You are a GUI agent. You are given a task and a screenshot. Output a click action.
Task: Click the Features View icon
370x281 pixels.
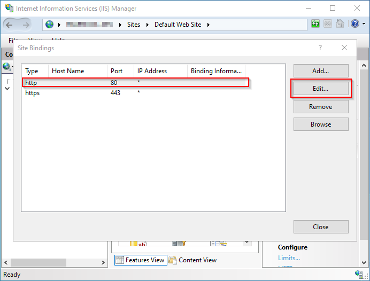(120, 260)
